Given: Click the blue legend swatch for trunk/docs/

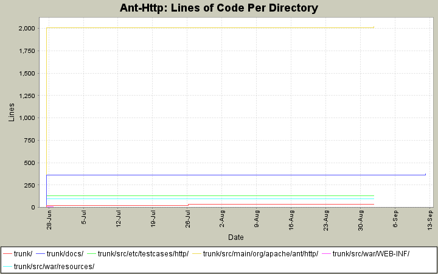Looking at the screenshot, I should 40,254.
